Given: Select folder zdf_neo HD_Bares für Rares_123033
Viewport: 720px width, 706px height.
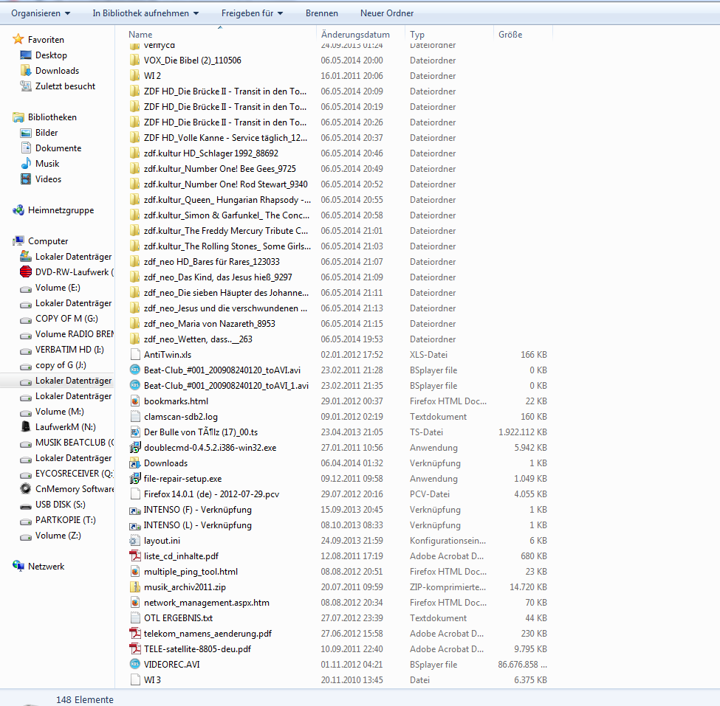Looking at the screenshot, I should coord(212,261).
